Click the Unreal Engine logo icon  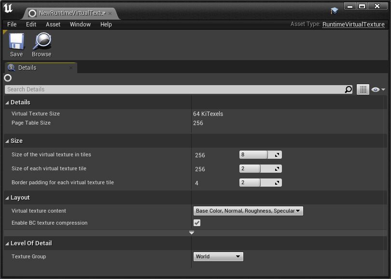8,8
